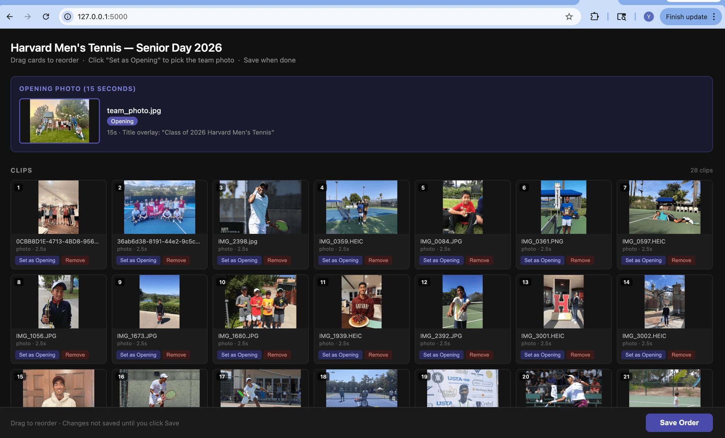The image size is (725, 438).
Task: Click the team_photo.jpg opening thumbnail
Action: [59, 121]
